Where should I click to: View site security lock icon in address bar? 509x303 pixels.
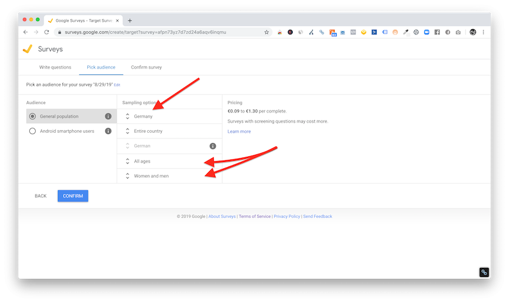coord(59,32)
